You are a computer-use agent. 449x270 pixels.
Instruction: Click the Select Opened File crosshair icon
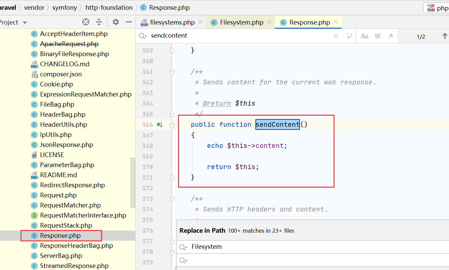(x=86, y=22)
